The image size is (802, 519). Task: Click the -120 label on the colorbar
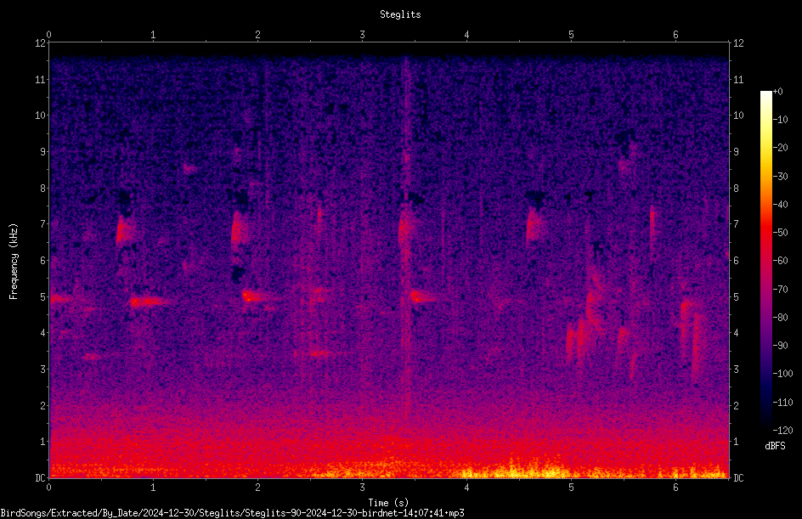tap(782, 430)
